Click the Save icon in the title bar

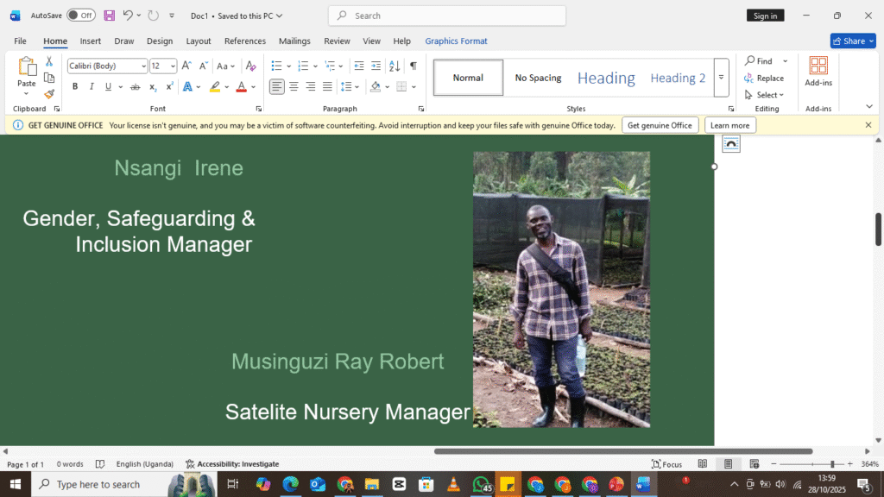coord(110,16)
